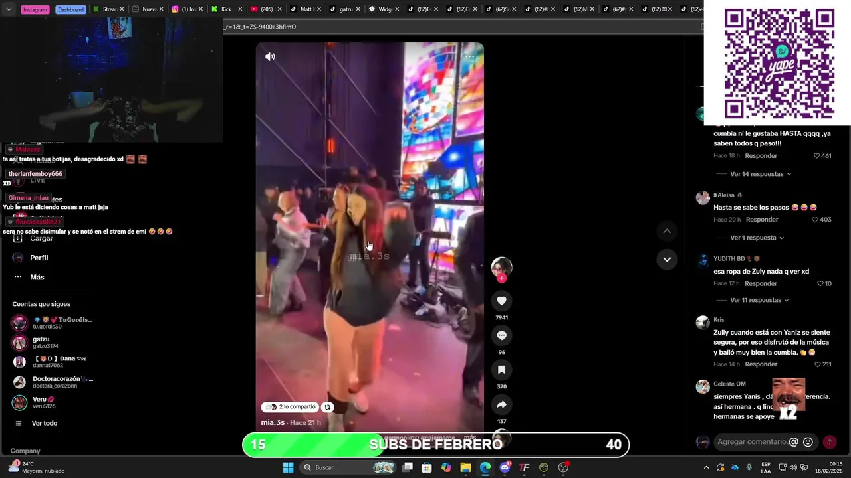Expand Ver 14 respuestas replies

(761, 174)
